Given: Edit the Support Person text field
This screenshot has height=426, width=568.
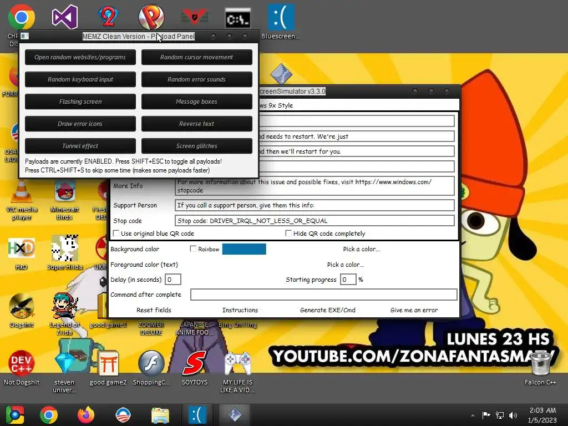Looking at the screenshot, I should (x=315, y=205).
